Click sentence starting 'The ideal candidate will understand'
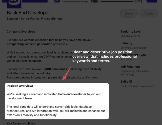The width and height of the screenshot is (162, 125). 56,111
